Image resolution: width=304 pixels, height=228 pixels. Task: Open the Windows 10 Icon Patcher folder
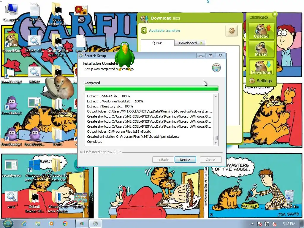coord(58,202)
